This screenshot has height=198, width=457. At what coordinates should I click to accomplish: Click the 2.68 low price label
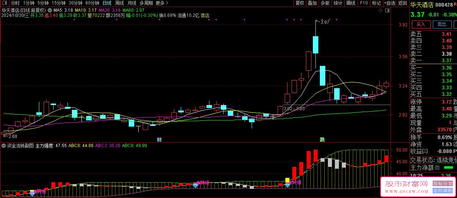13,136
